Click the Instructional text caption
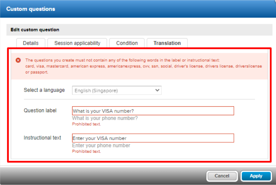276x185 pixels. [x=42, y=138]
